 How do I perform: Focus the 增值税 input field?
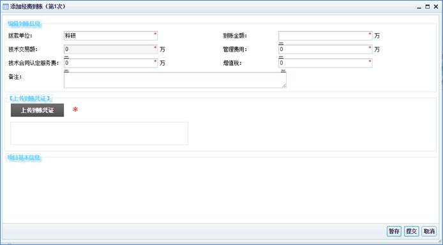pyautogui.click(x=325, y=63)
